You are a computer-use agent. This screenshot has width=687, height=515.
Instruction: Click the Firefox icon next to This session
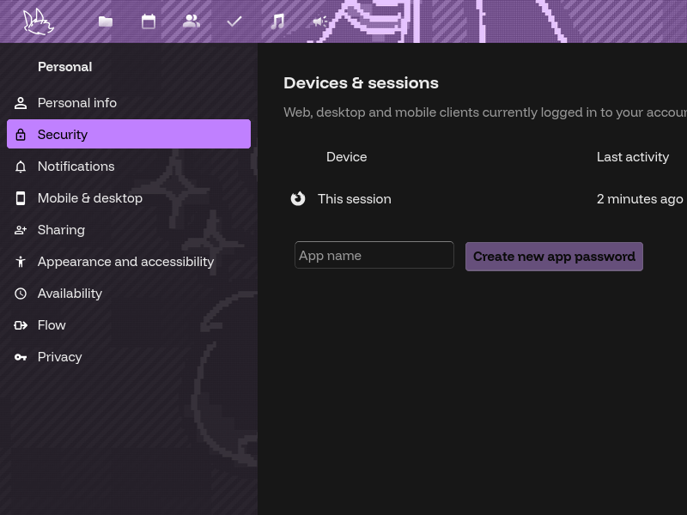click(298, 198)
